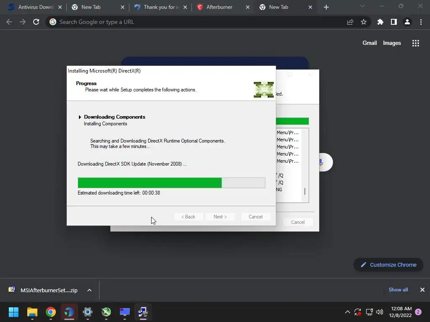
Task: Open the network icon in system tray
Action: tap(369, 312)
